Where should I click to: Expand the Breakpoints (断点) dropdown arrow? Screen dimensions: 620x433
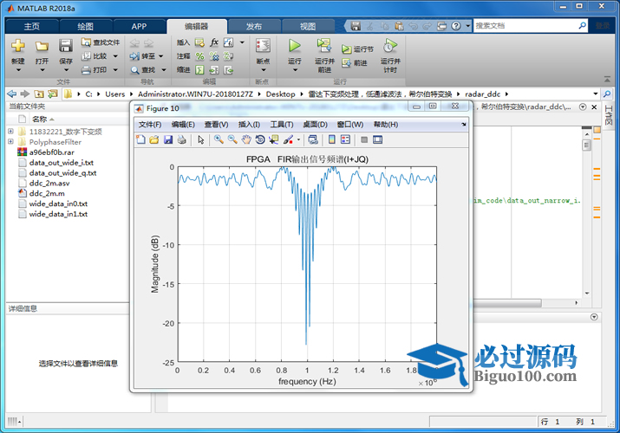click(x=263, y=70)
